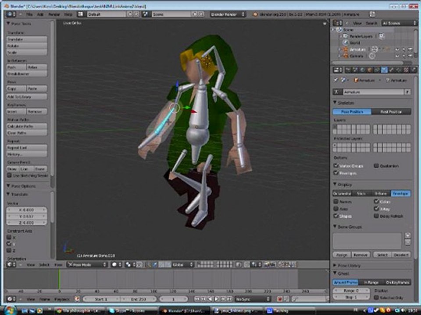The height and width of the screenshot is (315, 421).
Task: Click the timeline record auto-keyframe button
Action: pyautogui.click(x=279, y=299)
